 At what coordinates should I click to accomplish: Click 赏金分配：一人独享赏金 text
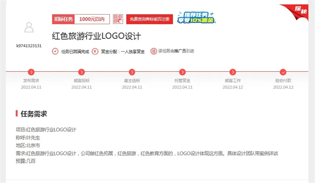tap(123, 52)
